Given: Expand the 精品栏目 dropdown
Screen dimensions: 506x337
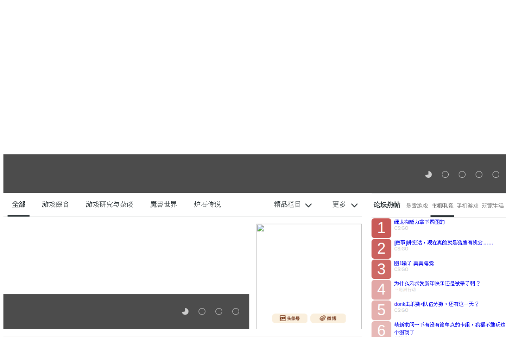Looking at the screenshot, I should pos(293,205).
